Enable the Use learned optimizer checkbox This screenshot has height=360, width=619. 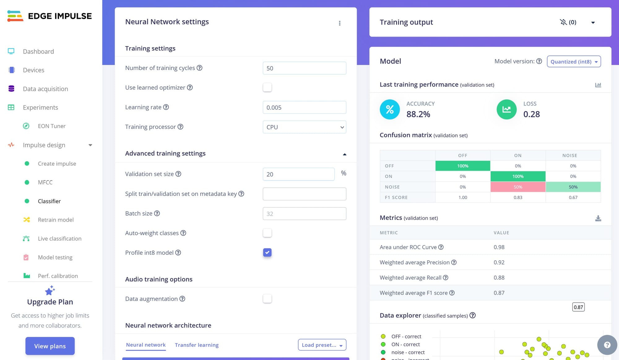(x=267, y=87)
